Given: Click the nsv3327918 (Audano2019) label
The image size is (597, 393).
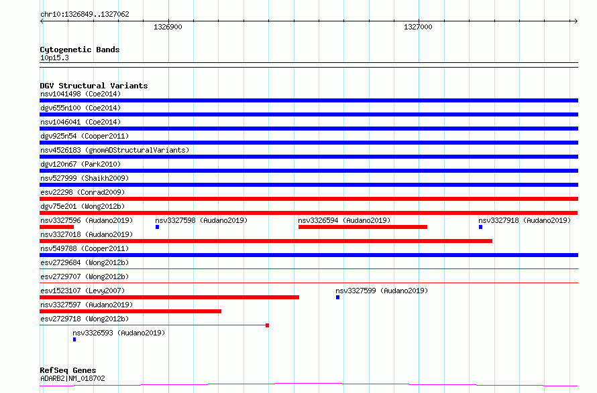Looking at the screenshot, I should pyautogui.click(x=525, y=220).
